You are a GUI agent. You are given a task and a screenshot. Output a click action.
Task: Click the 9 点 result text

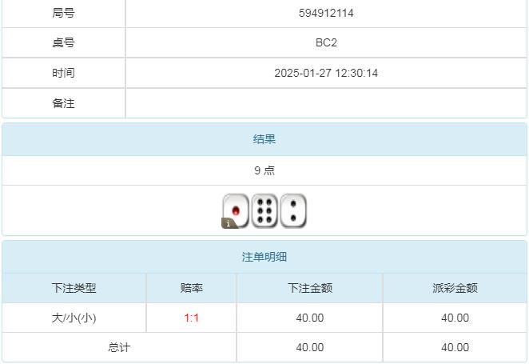(x=264, y=170)
